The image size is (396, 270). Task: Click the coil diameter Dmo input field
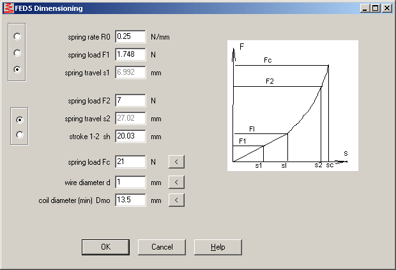coord(130,200)
